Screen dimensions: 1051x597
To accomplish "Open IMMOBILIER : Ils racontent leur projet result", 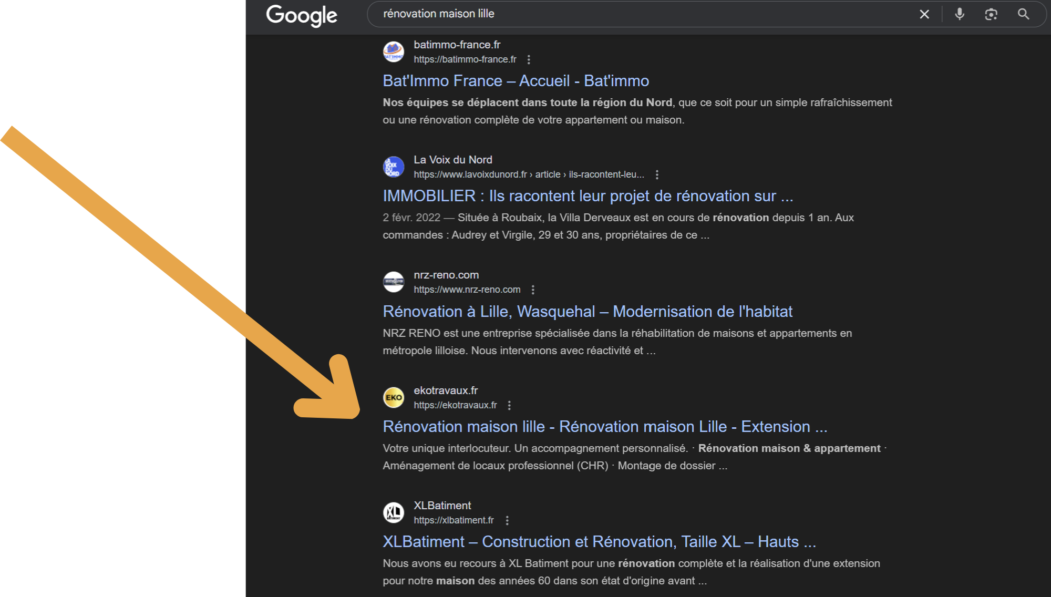I will click(x=588, y=196).
